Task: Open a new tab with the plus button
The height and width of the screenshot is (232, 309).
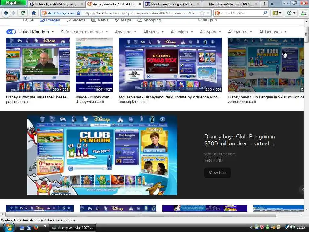Action: coord(264,4)
